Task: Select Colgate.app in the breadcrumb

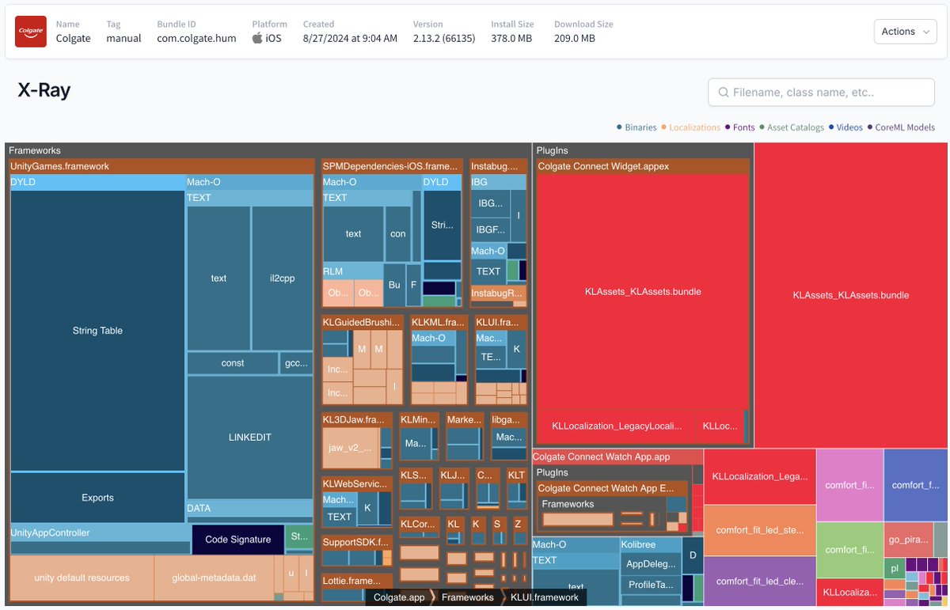Action: point(399,597)
